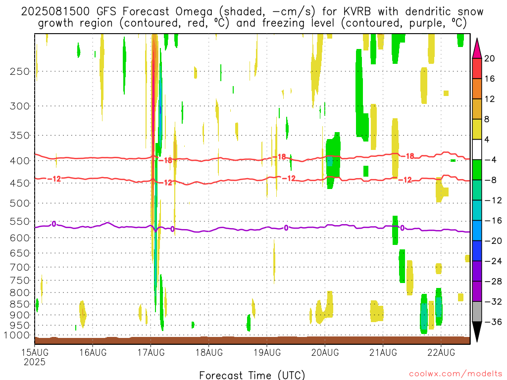Click the 22AUG date label
Image resolution: width=507 pixels, height=380 pixels.
(x=441, y=352)
